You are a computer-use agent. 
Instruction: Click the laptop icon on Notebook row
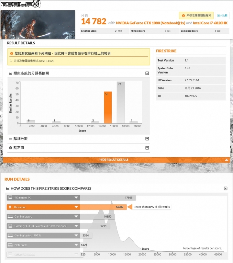10,245
